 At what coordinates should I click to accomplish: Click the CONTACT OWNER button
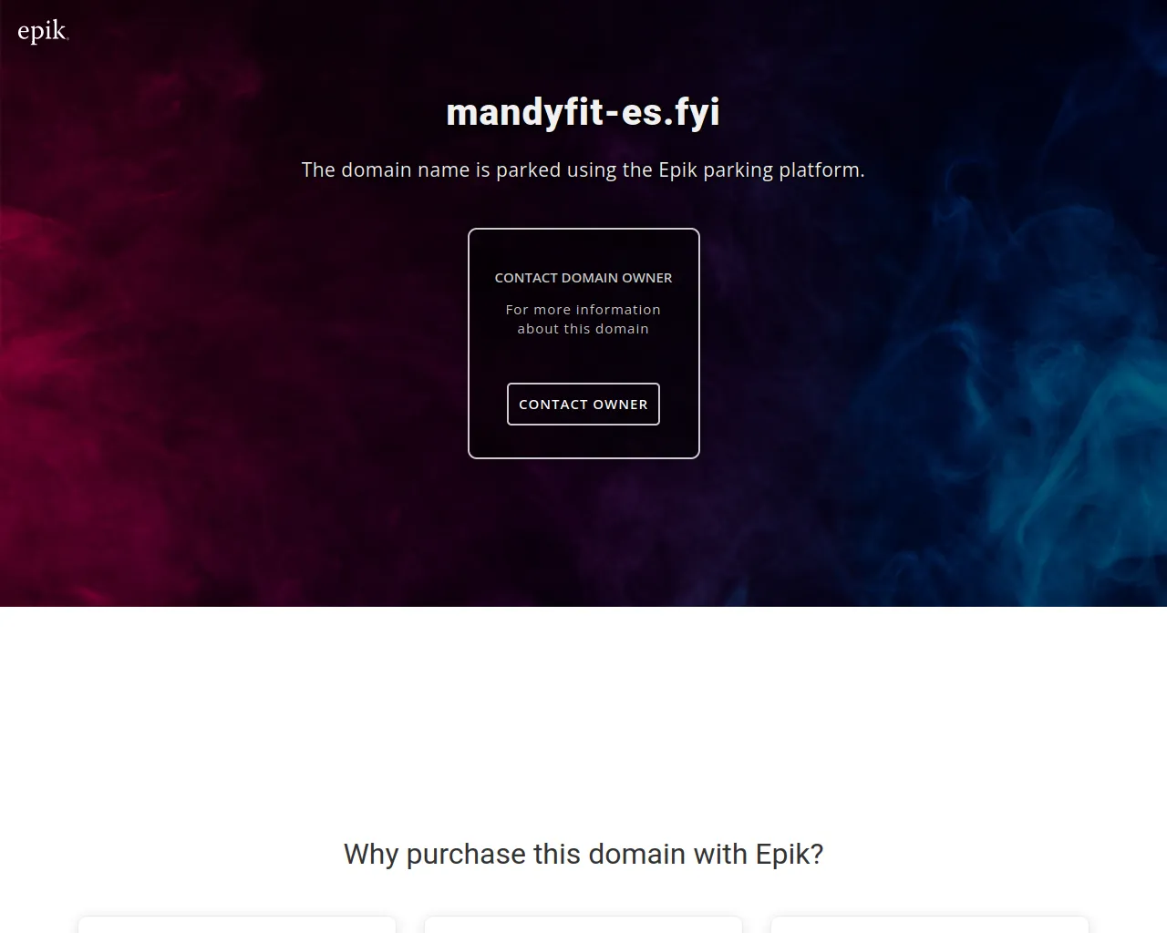[583, 404]
